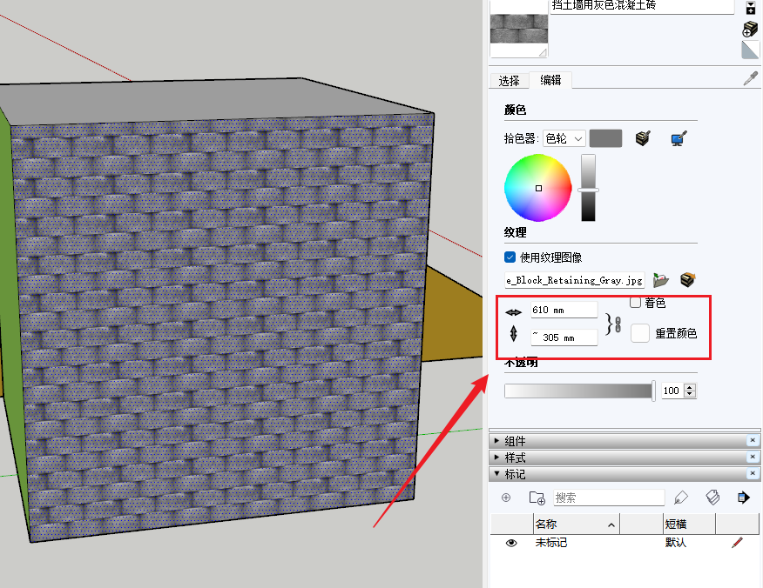The image size is (763, 588).
Task: Match color of object in model
Action: pyautogui.click(x=644, y=138)
